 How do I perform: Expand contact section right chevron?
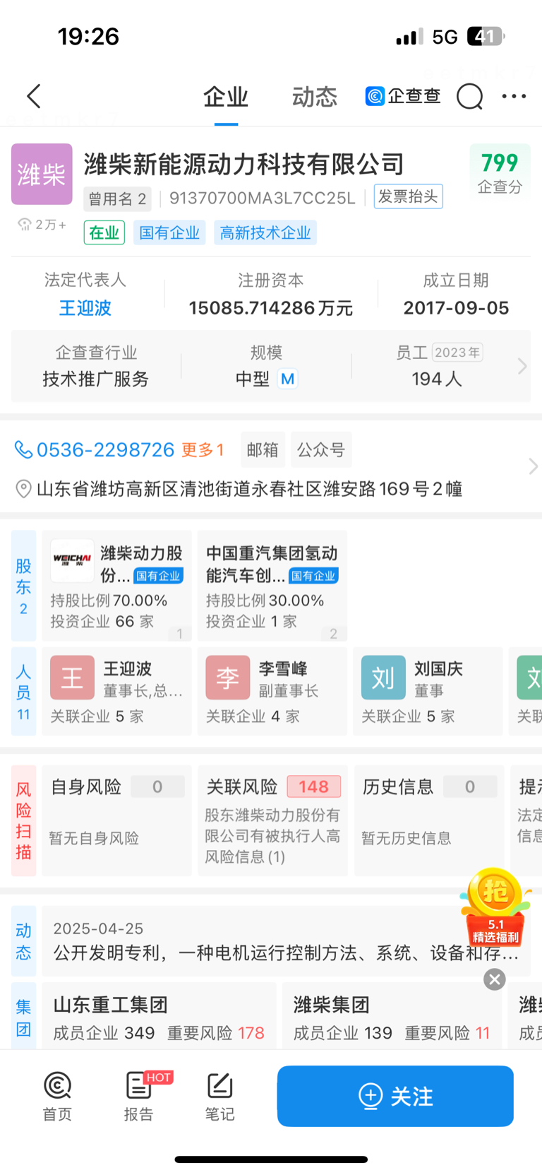pyautogui.click(x=533, y=466)
